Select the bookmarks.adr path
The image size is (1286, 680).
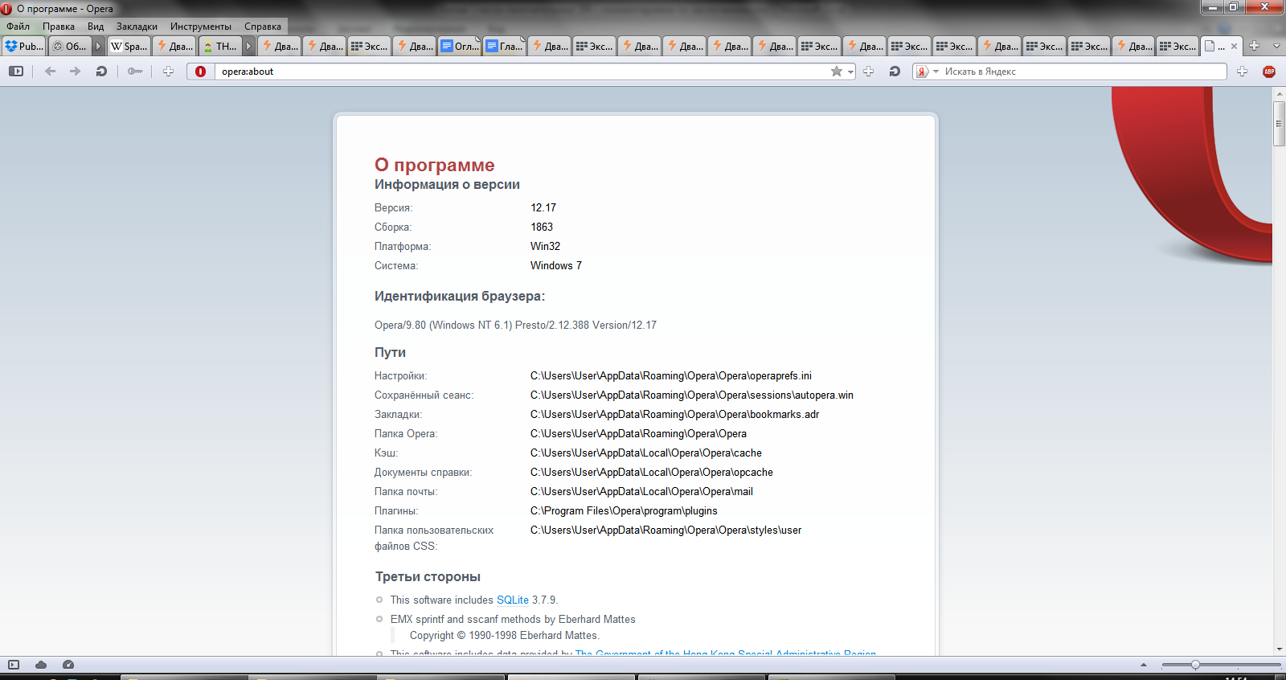(x=674, y=414)
